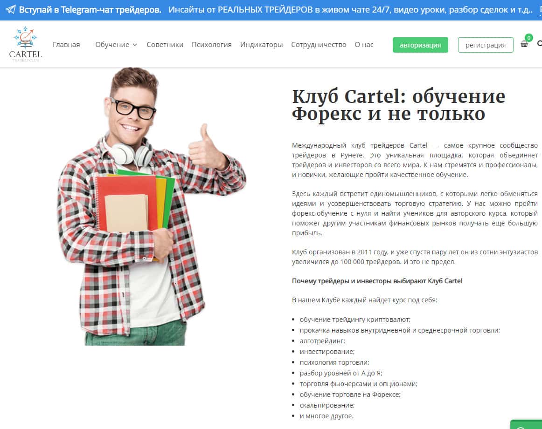542x429 pixels.
Task: Click list item психология торговли
Action: tap(334, 362)
